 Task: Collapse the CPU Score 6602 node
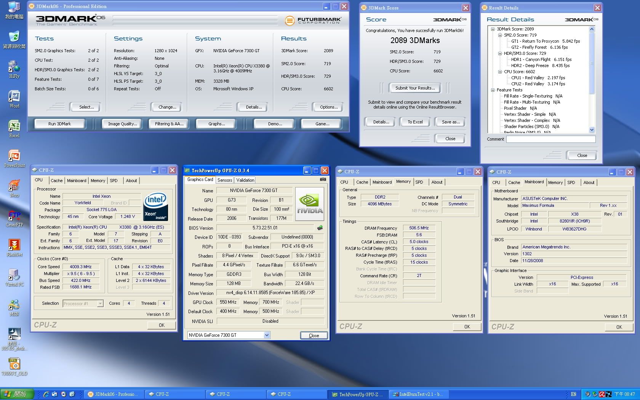point(500,72)
